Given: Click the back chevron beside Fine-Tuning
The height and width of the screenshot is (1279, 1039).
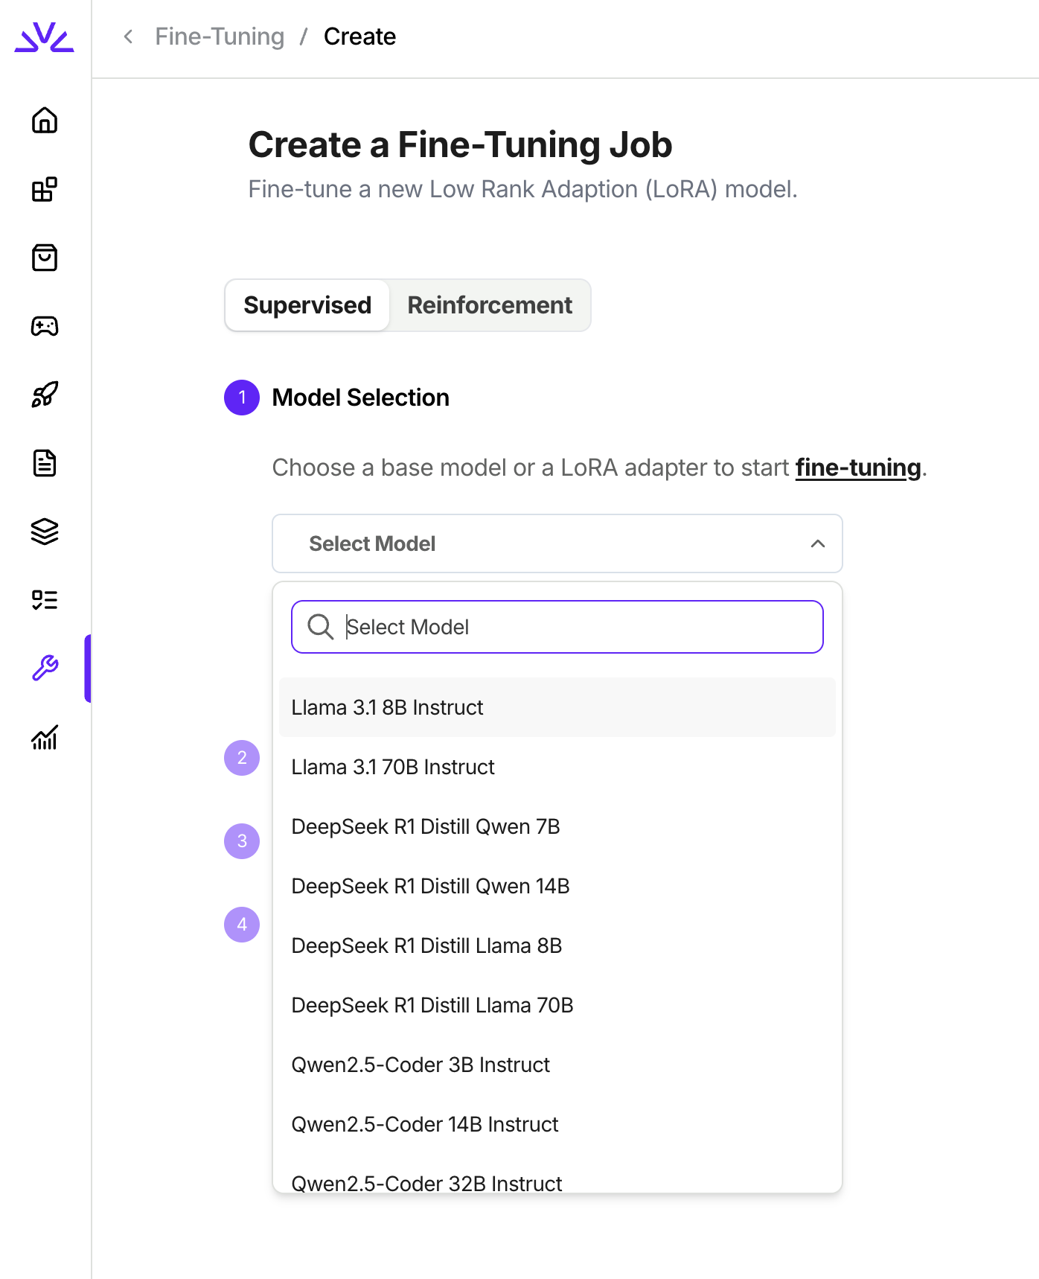Looking at the screenshot, I should (129, 36).
